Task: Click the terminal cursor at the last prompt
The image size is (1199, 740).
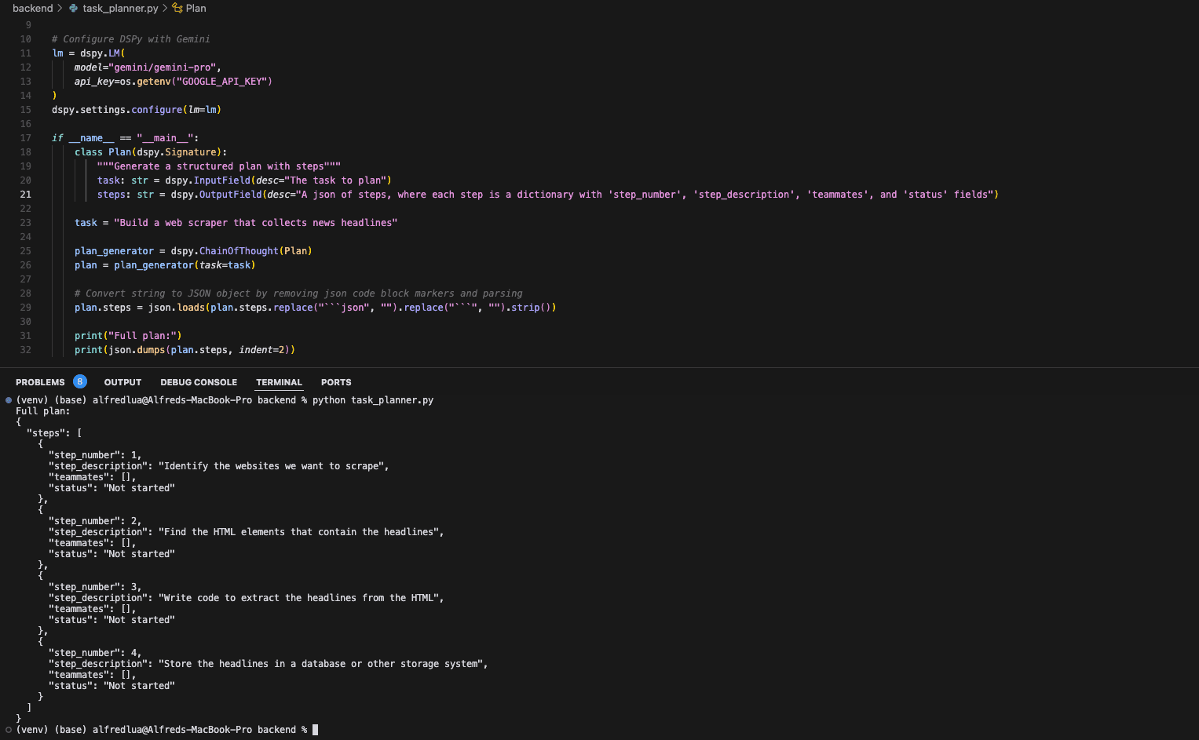Action: tap(316, 730)
